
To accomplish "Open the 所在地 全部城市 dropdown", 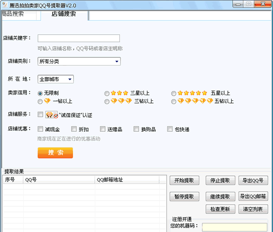I will 56,79.
